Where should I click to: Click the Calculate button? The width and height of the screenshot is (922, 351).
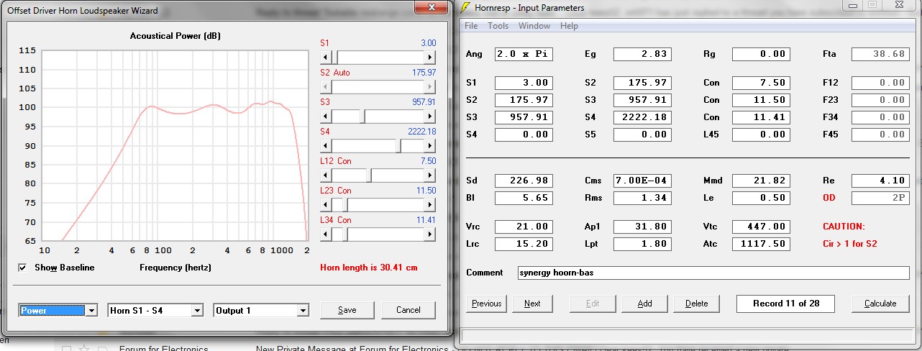880,304
